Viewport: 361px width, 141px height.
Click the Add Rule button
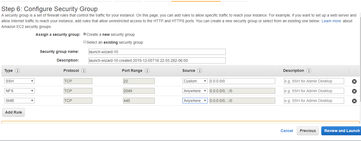coord(13,112)
